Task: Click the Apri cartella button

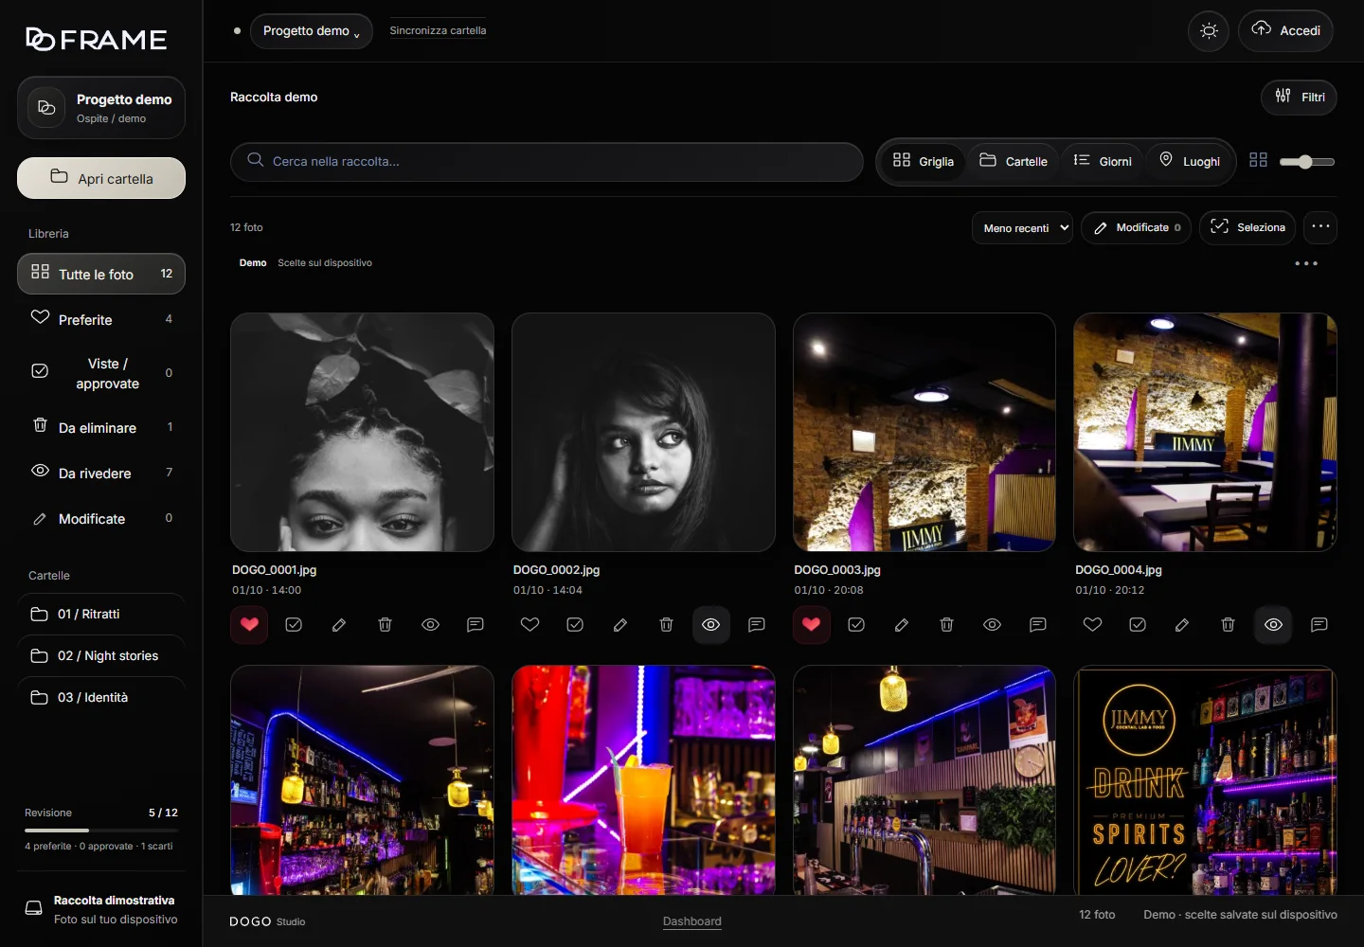Action: click(101, 178)
